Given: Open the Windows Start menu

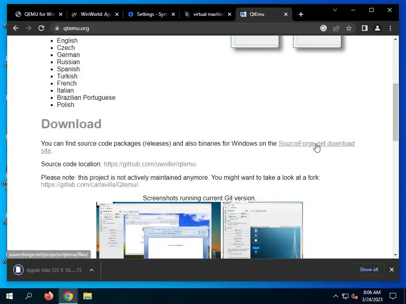Looking at the screenshot, I should (10, 296).
